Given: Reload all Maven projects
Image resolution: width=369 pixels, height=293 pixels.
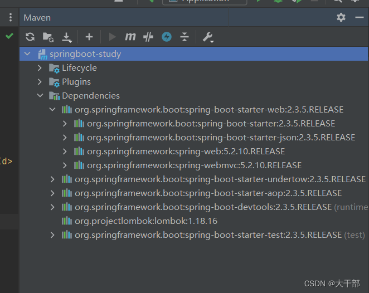Looking at the screenshot, I should [30, 37].
